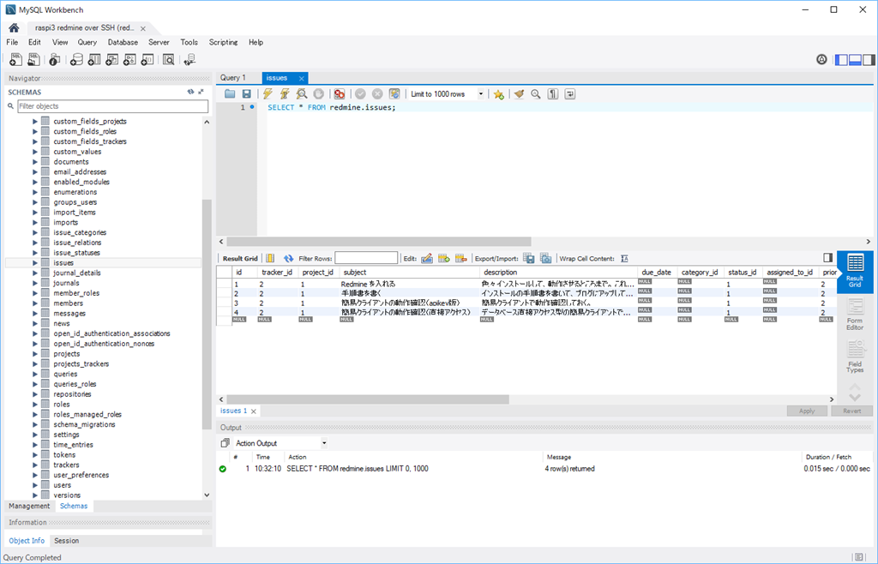
Task: Execute the query with the lightning bolt
Action: 268,94
